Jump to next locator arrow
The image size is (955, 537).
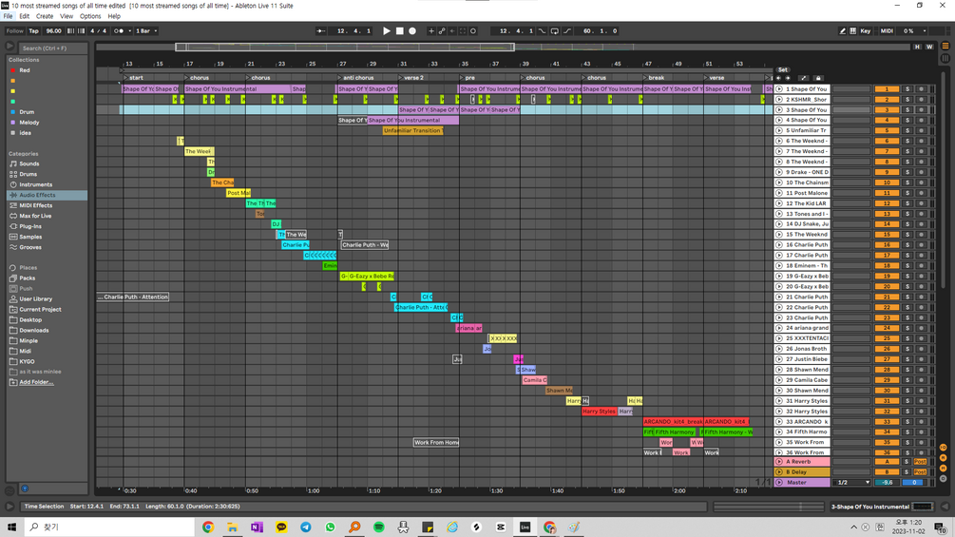788,78
